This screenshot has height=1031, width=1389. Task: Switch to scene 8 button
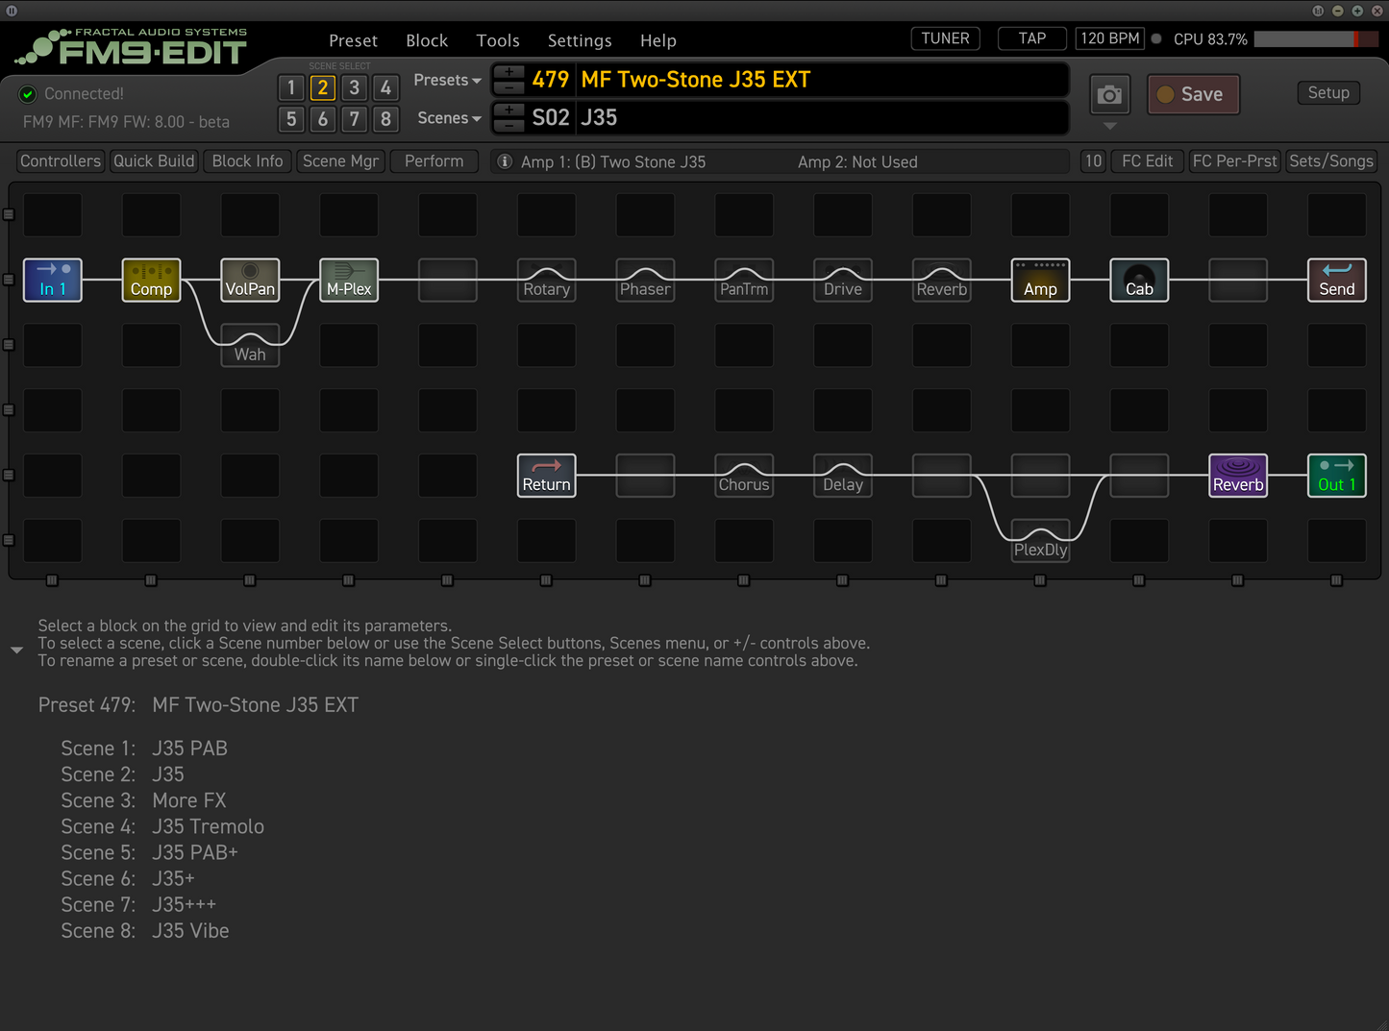click(x=385, y=119)
